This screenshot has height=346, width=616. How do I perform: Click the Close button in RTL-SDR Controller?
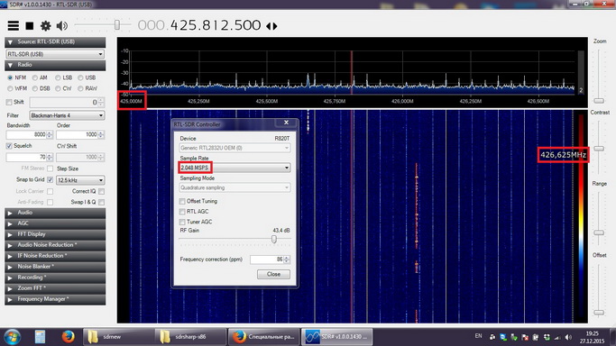point(274,274)
